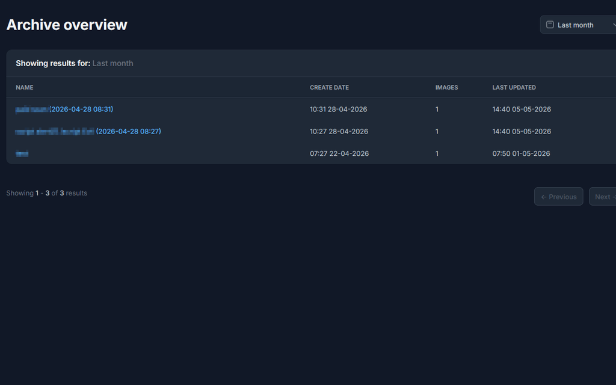This screenshot has width=616, height=385.
Task: Select last updated value in 10:31 row
Action: point(522,109)
